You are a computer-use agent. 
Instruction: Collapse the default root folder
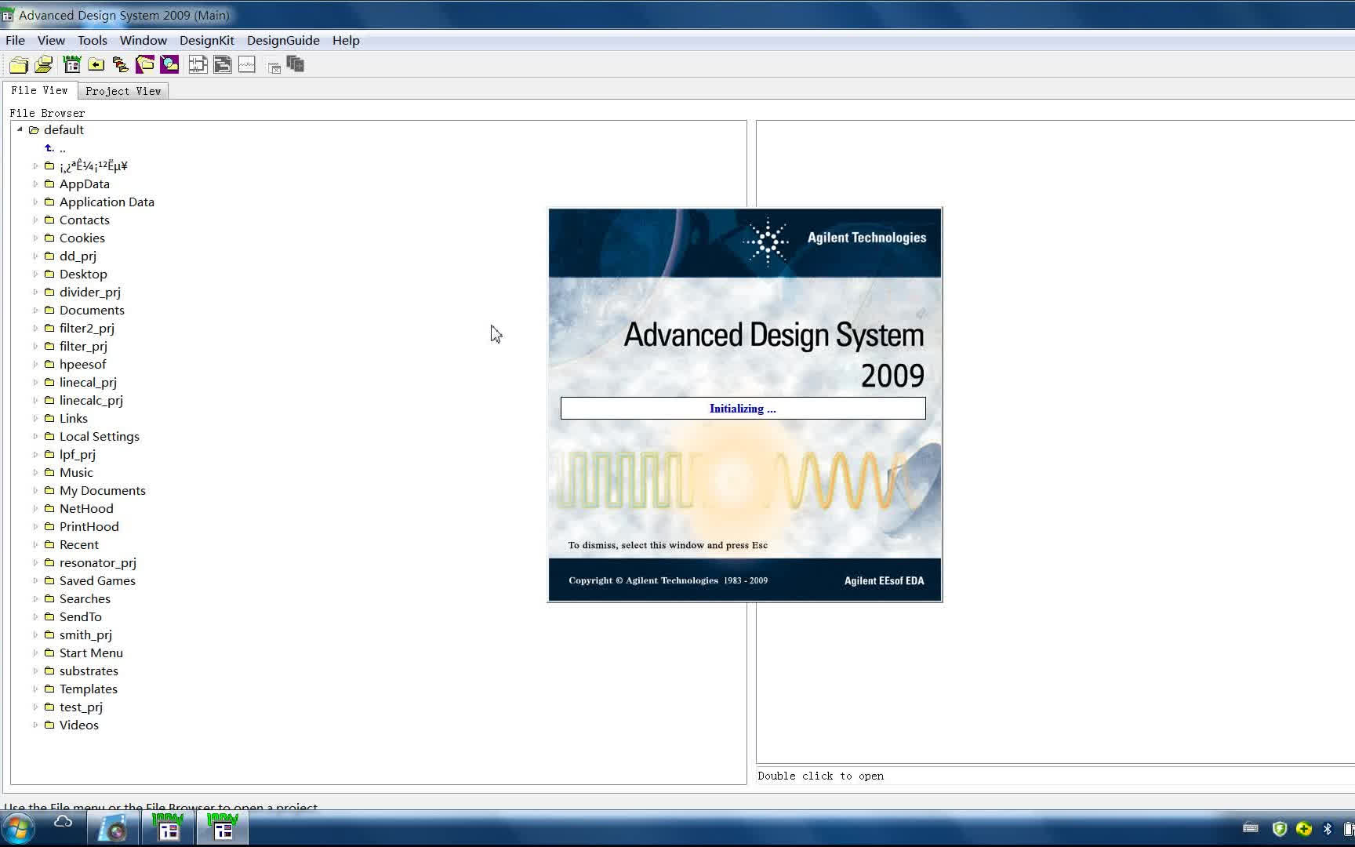click(20, 129)
